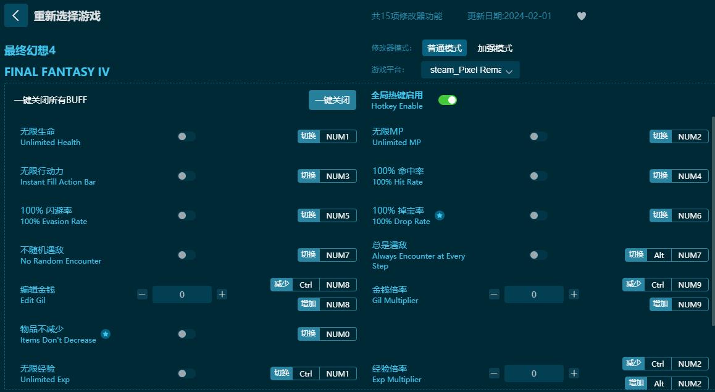The height and width of the screenshot is (392, 715).
Task: Click star badge beside Items Don't Decrease
Action: 106,334
